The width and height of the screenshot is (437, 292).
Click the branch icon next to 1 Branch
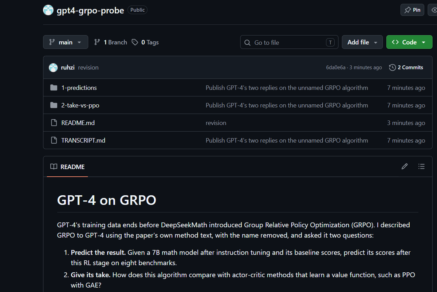pyautogui.click(x=97, y=42)
